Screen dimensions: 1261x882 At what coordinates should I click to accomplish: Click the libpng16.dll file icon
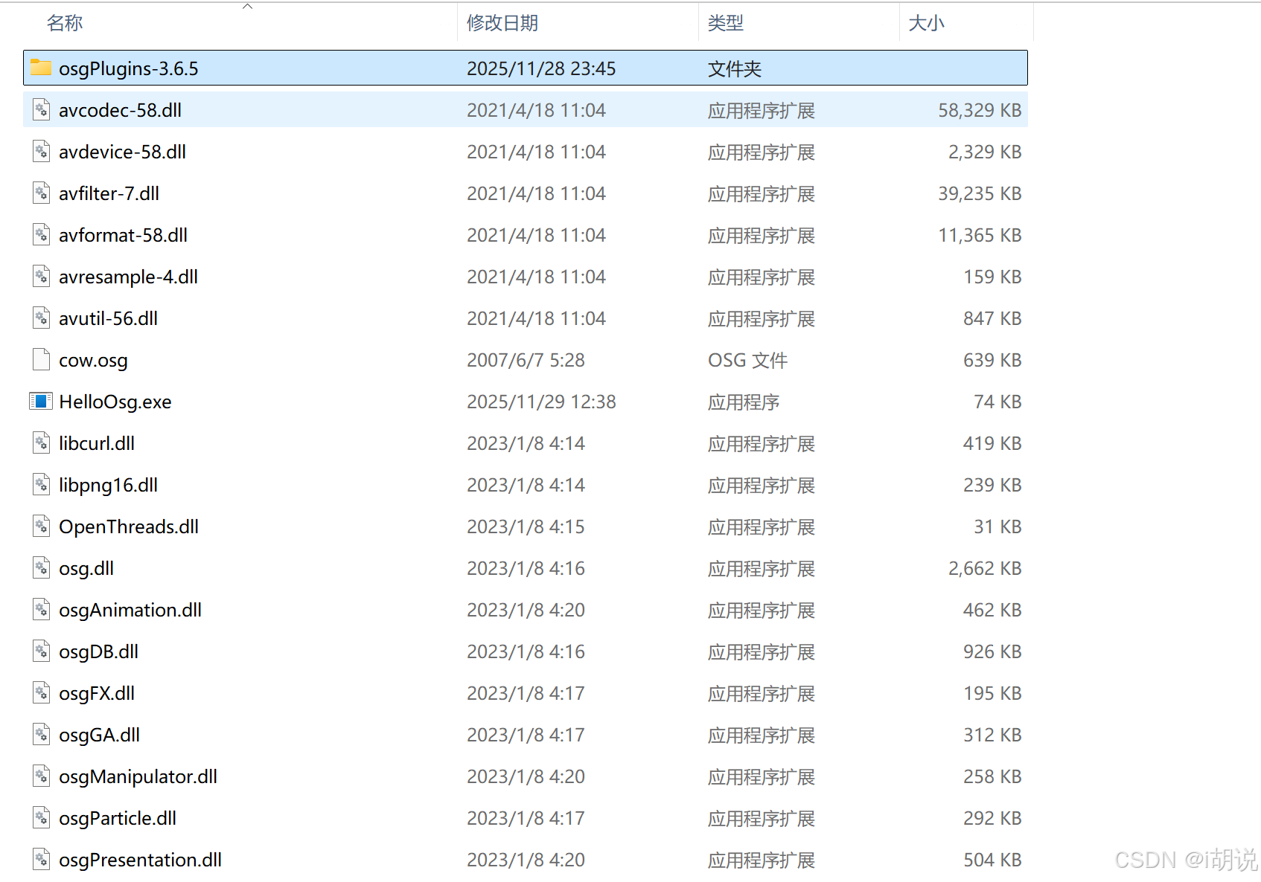tap(41, 484)
